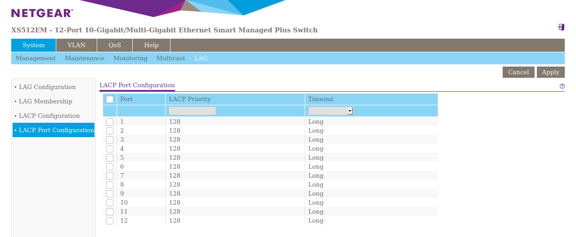Enable the checkbox for port 9
576x237 pixels.
click(110, 194)
